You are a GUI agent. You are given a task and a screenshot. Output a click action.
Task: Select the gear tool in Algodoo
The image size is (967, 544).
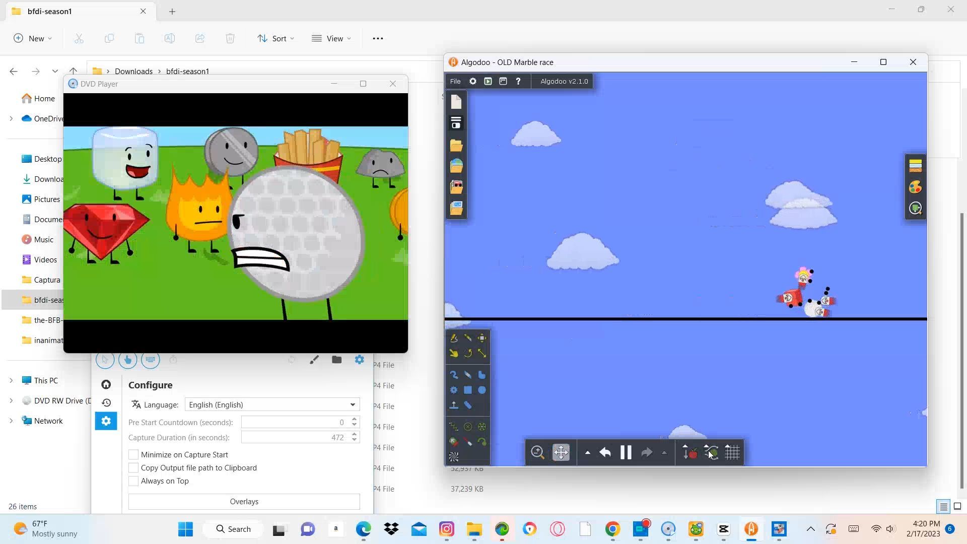(454, 390)
